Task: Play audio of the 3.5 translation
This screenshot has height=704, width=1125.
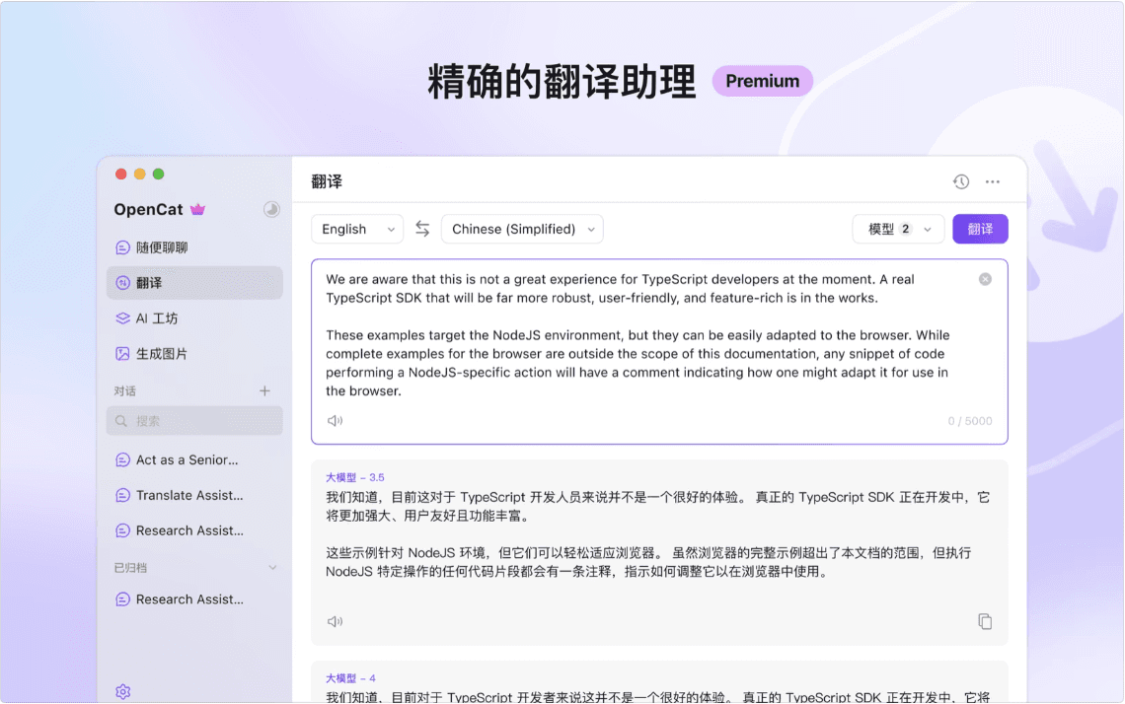Action: click(x=336, y=621)
